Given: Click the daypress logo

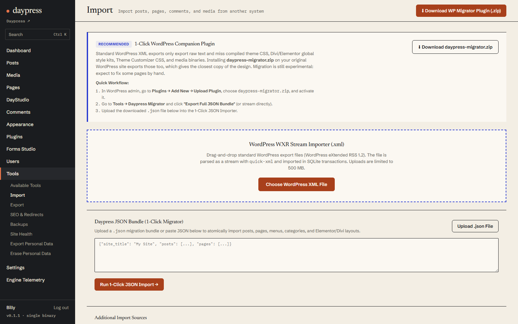Looking at the screenshot, I should pyautogui.click(x=24, y=10).
